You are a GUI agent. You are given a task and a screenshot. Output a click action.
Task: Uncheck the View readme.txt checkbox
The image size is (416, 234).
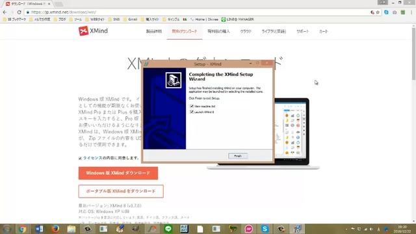[192, 106]
